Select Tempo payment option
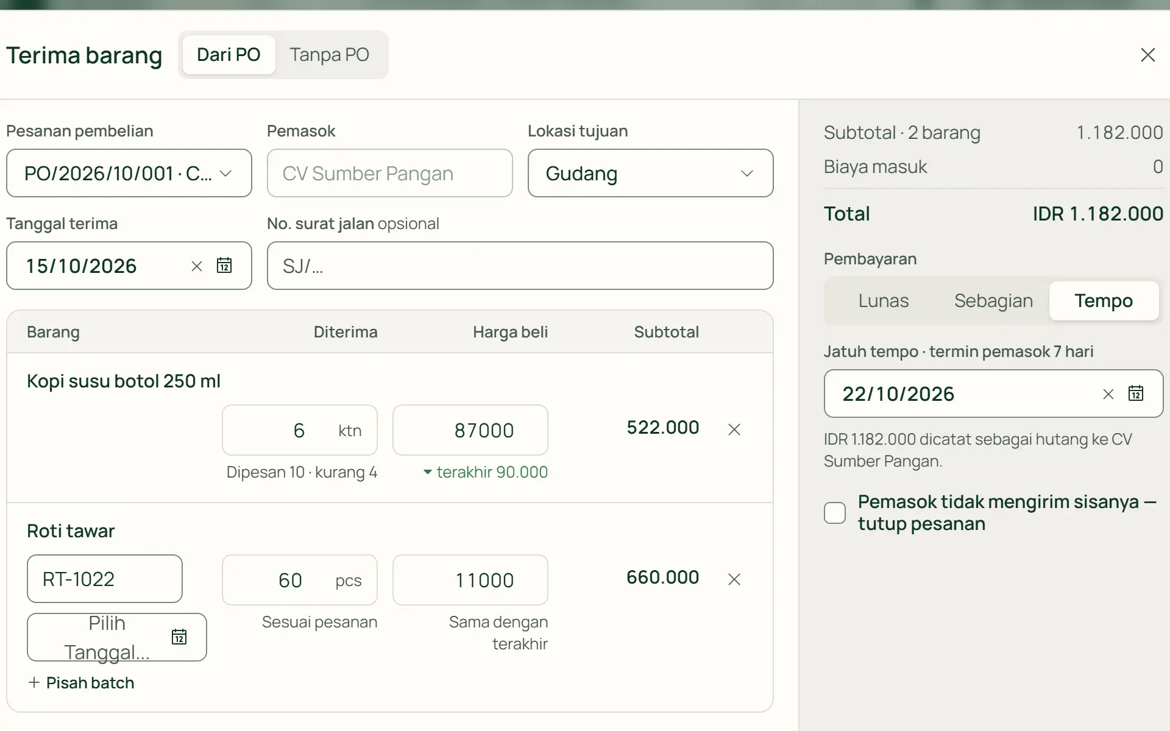1170x731 pixels. [x=1104, y=301]
